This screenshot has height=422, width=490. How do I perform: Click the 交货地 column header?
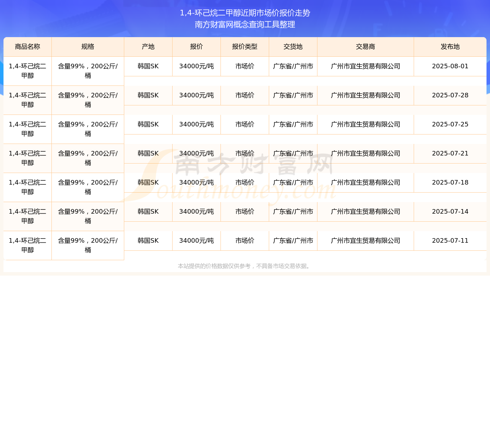click(293, 47)
